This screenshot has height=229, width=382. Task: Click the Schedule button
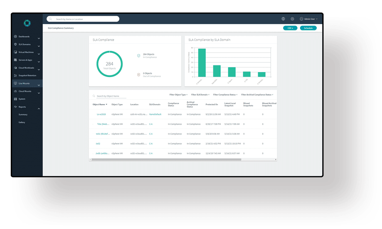pyautogui.click(x=308, y=28)
